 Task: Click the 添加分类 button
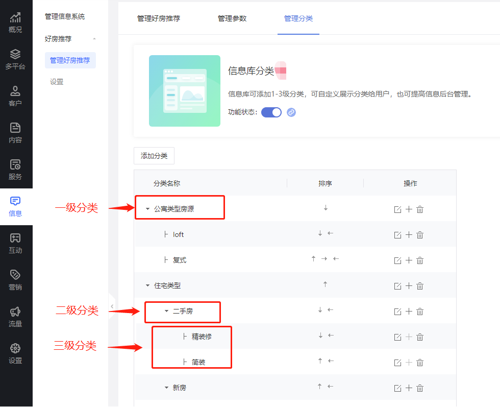coord(154,156)
